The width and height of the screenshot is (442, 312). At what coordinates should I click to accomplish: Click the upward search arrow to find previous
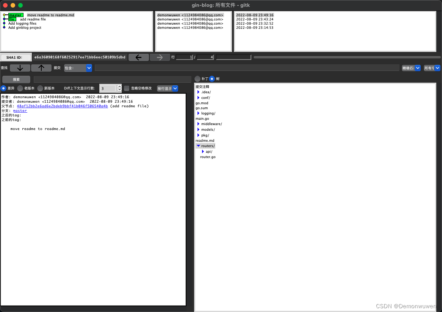pos(41,68)
